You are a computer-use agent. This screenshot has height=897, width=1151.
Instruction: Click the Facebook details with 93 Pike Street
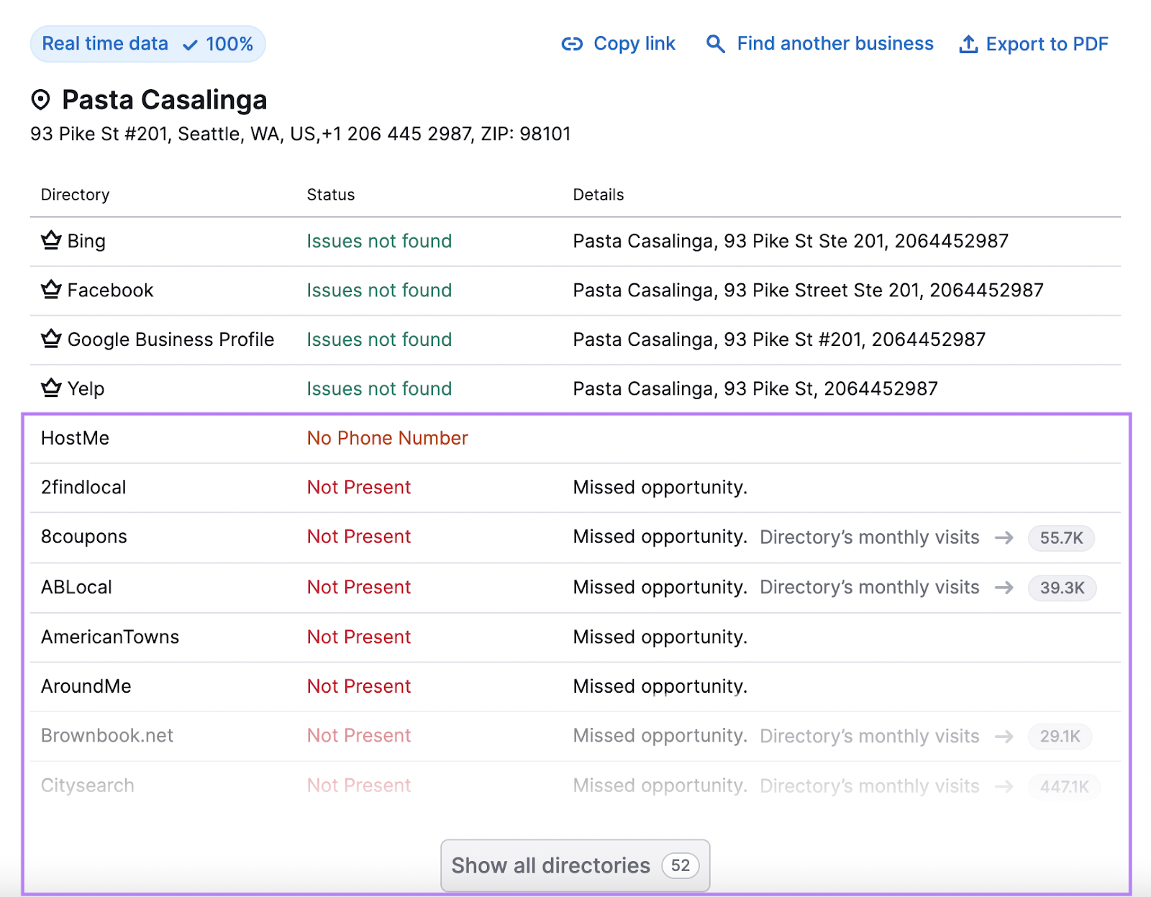click(x=808, y=290)
